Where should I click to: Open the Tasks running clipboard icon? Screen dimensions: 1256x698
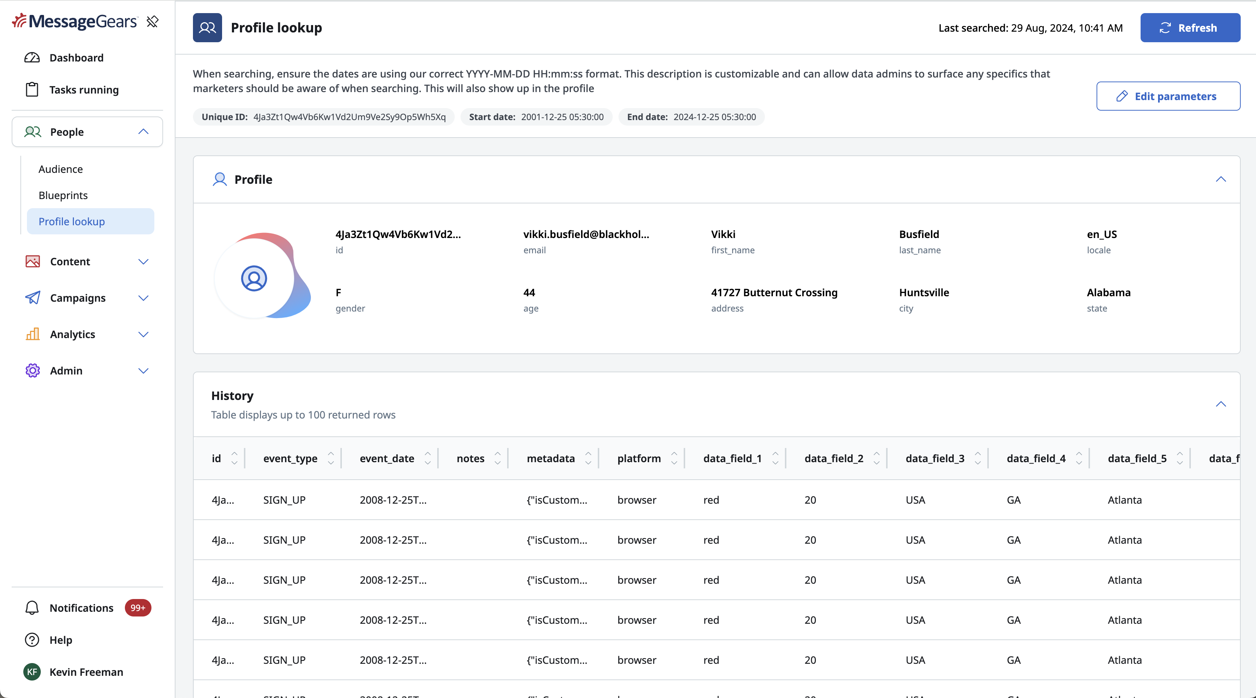(32, 90)
